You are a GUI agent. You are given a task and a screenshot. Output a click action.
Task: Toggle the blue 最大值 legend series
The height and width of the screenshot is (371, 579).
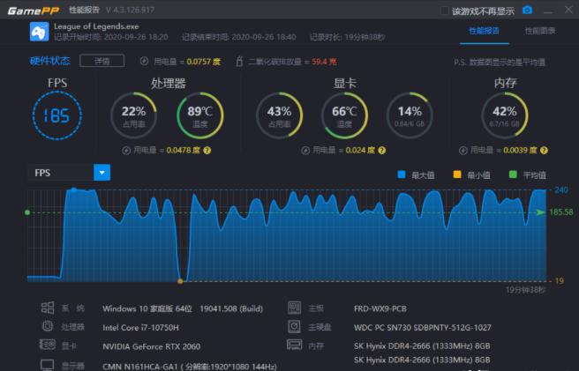click(402, 174)
